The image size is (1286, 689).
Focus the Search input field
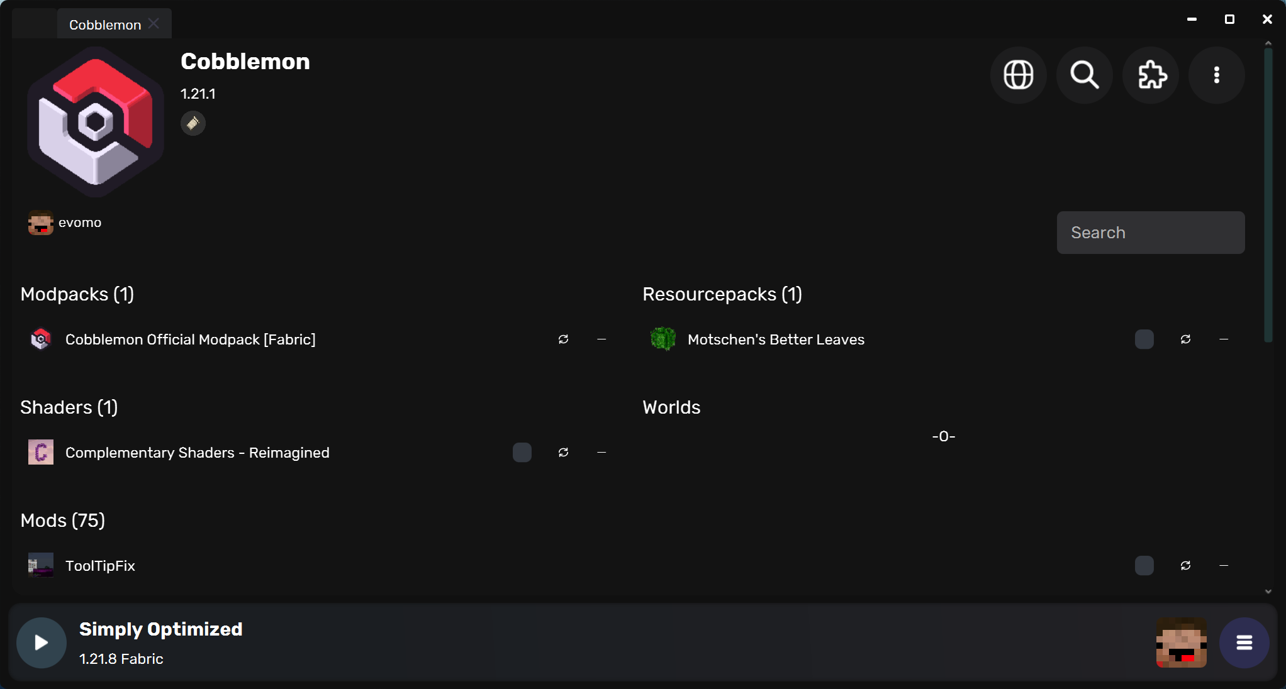[x=1151, y=233]
